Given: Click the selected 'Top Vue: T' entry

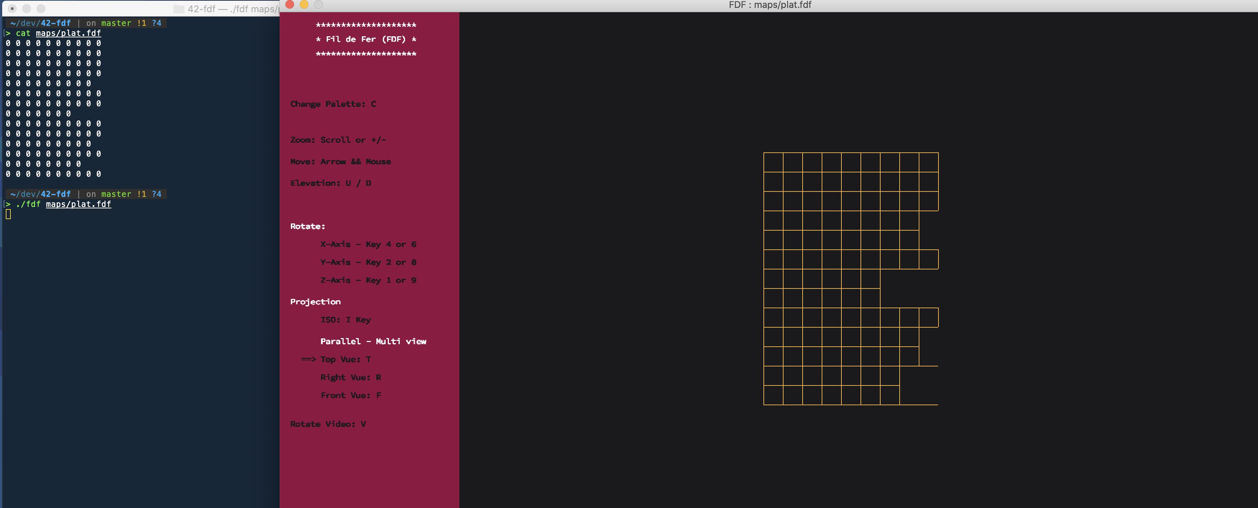Looking at the screenshot, I should click(346, 360).
